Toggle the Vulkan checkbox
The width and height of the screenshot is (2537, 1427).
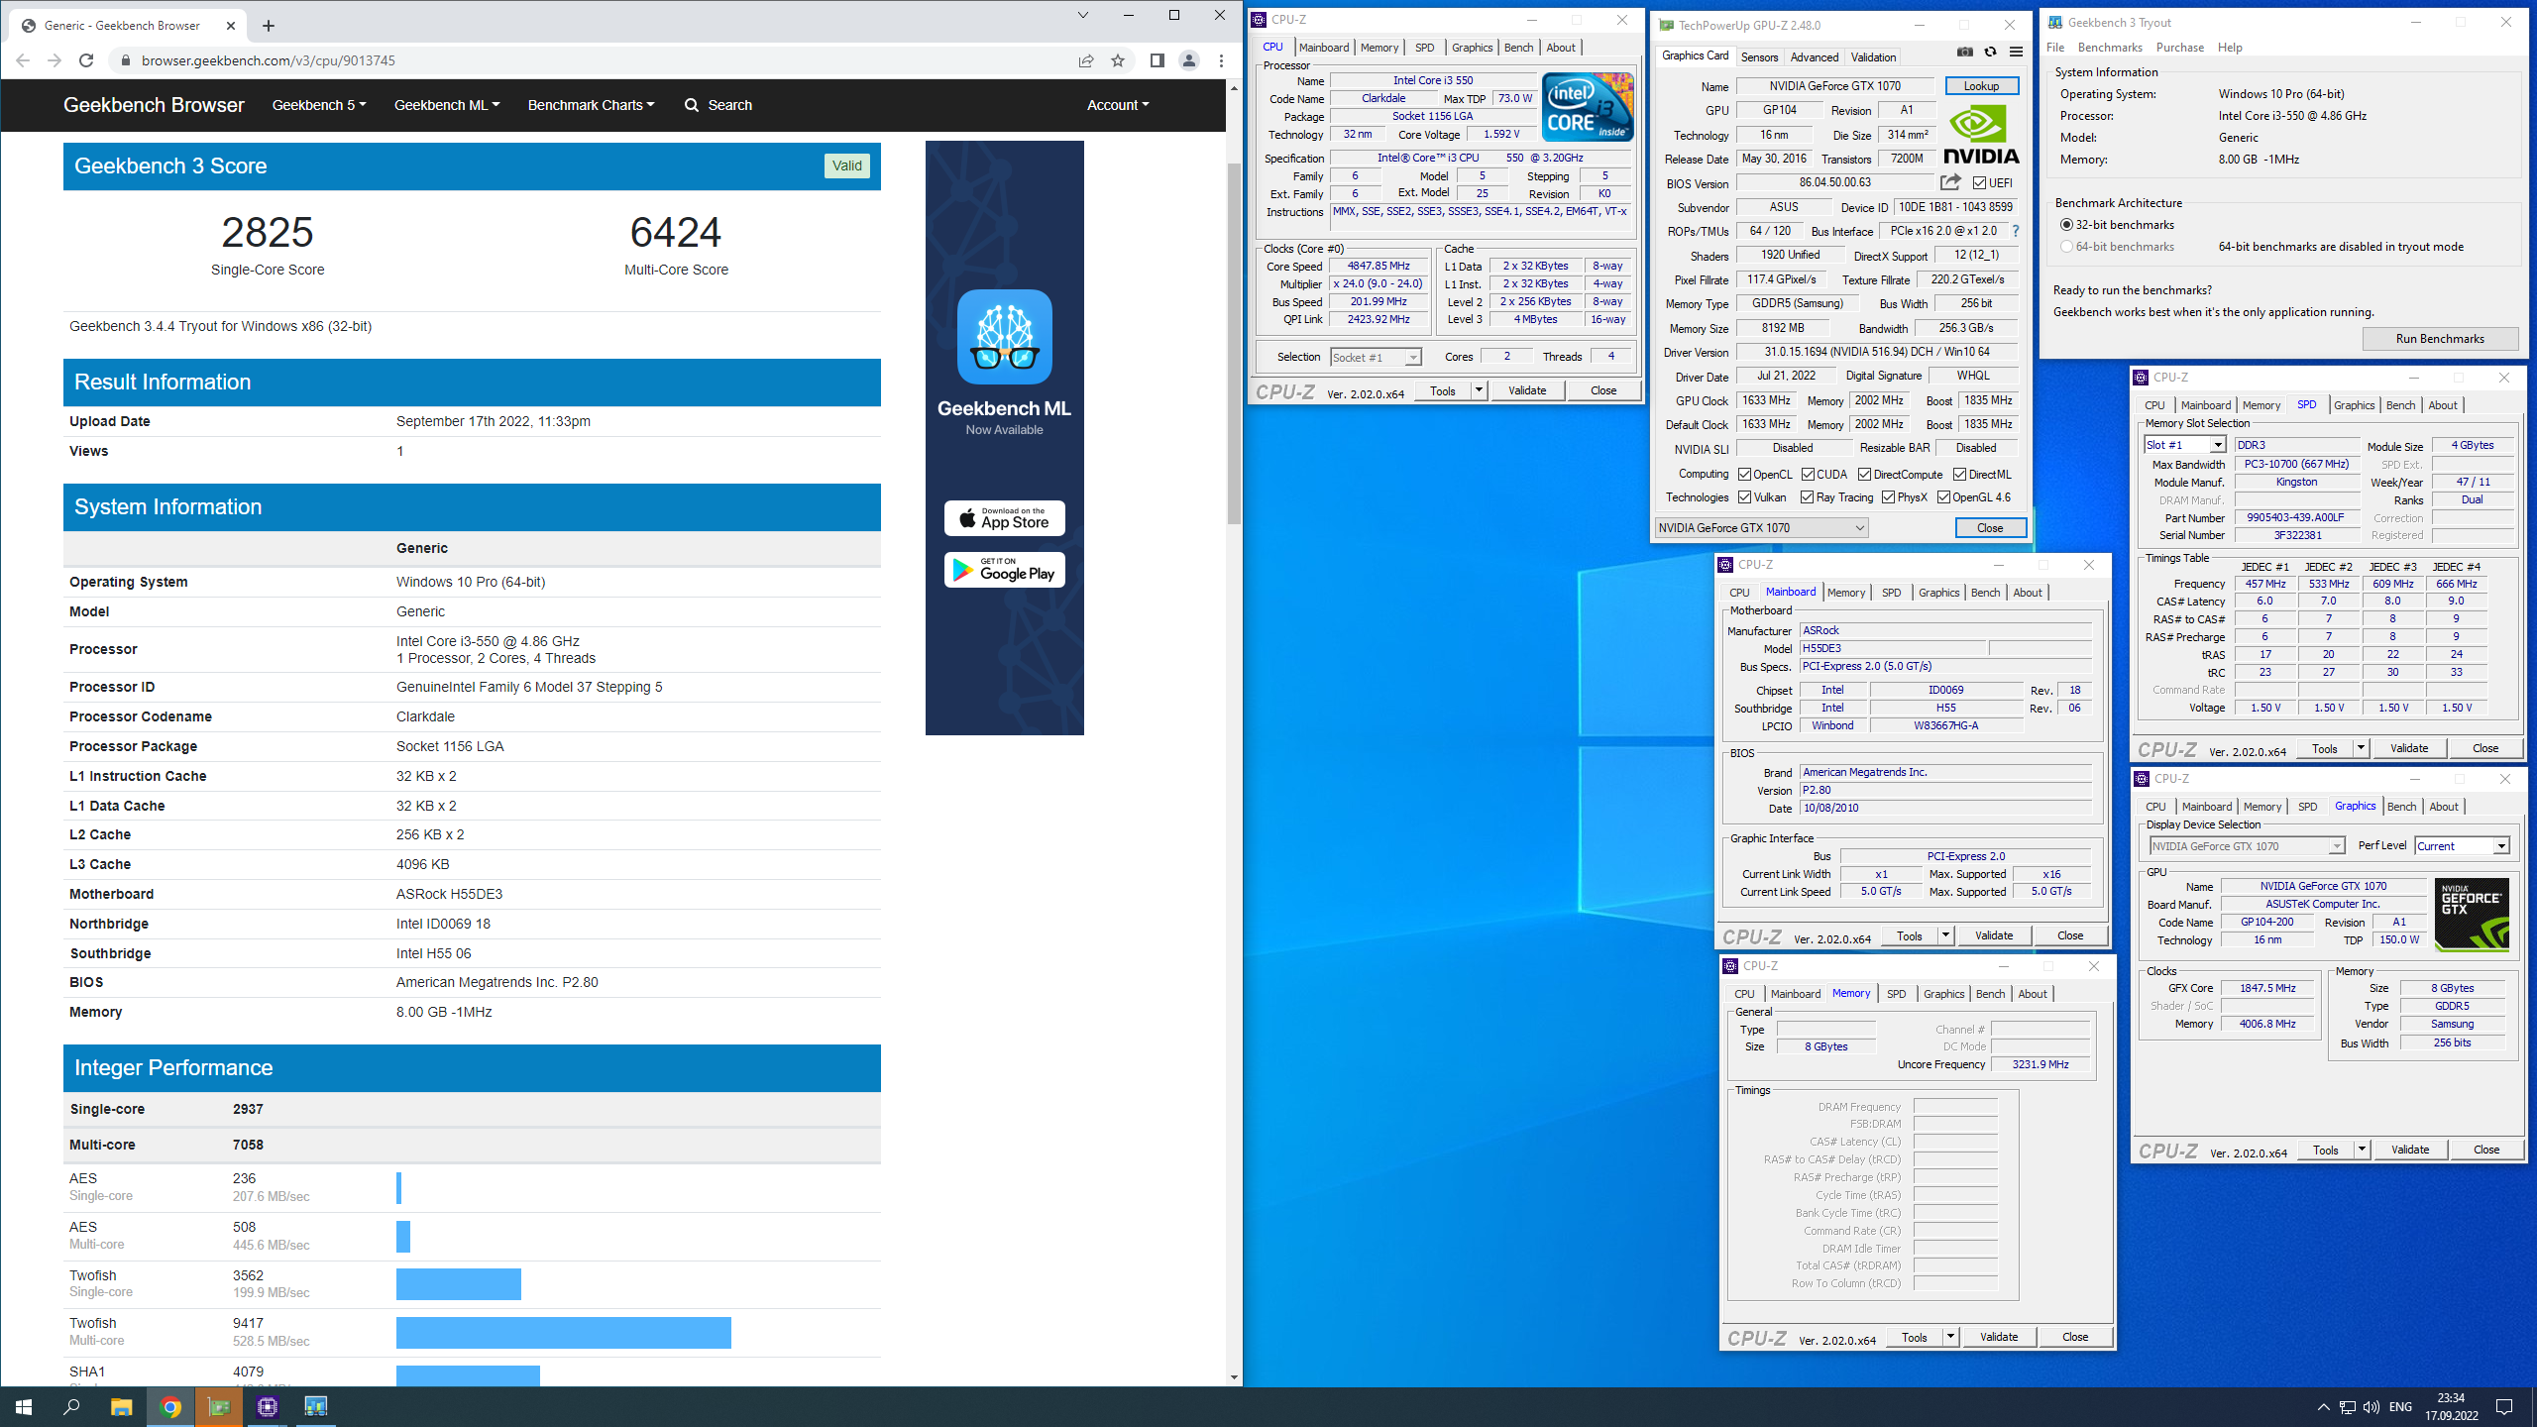pos(1744,497)
